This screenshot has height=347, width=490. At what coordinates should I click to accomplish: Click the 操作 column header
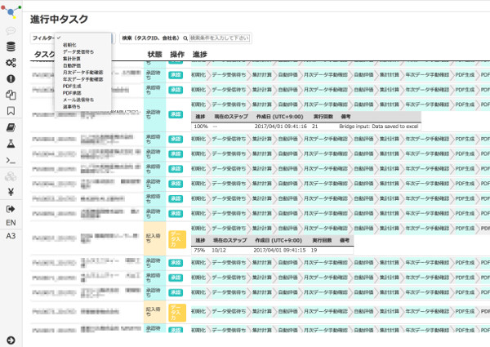pos(177,55)
